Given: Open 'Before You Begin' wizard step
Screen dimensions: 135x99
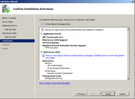Looking at the screenshot, I should click(x=9, y=18).
